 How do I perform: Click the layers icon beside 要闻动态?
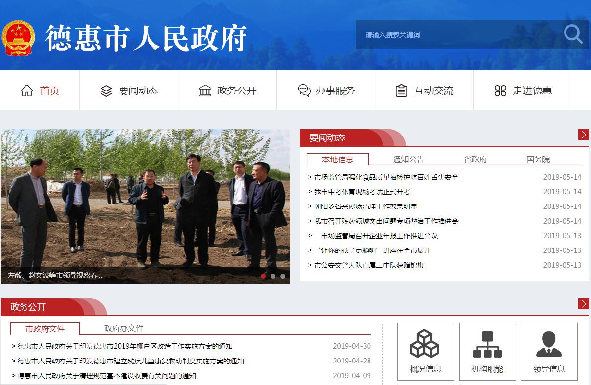pyautogui.click(x=106, y=91)
